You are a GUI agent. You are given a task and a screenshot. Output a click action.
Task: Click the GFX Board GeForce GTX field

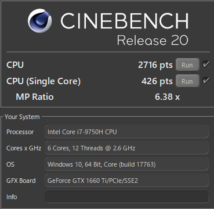point(126,181)
